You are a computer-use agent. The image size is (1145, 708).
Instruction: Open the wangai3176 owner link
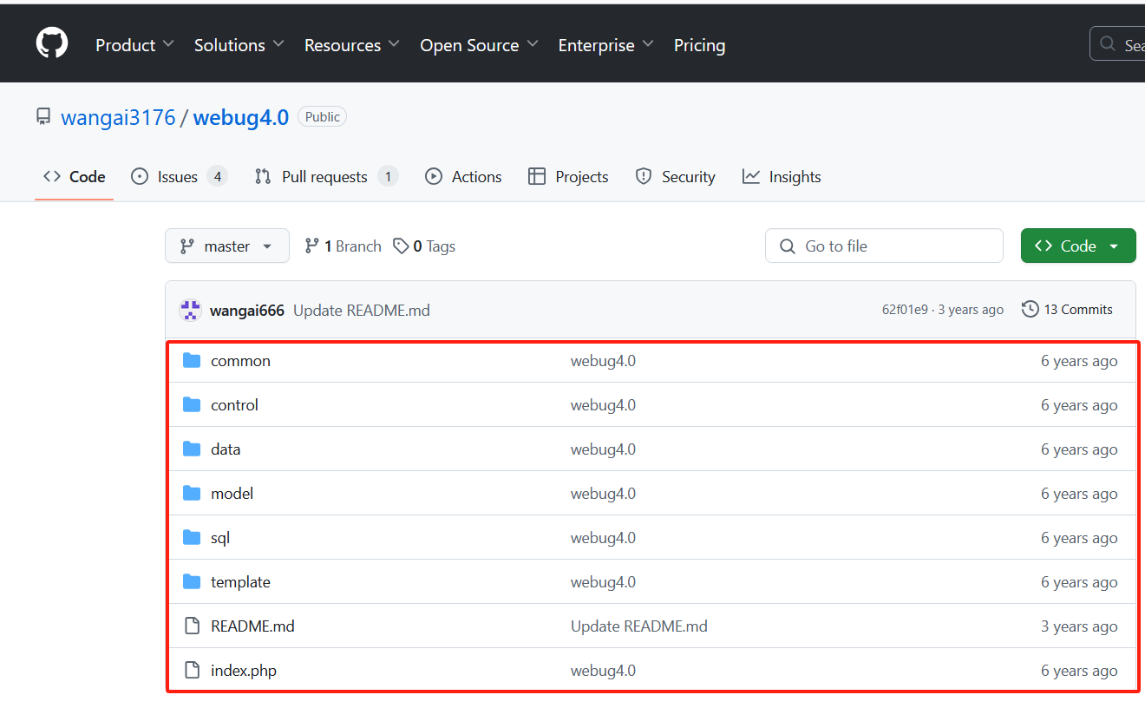click(x=118, y=117)
